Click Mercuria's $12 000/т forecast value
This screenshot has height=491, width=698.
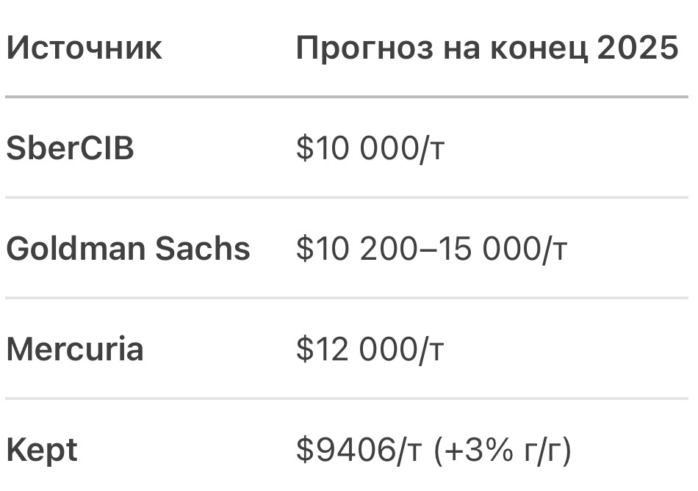click(370, 349)
